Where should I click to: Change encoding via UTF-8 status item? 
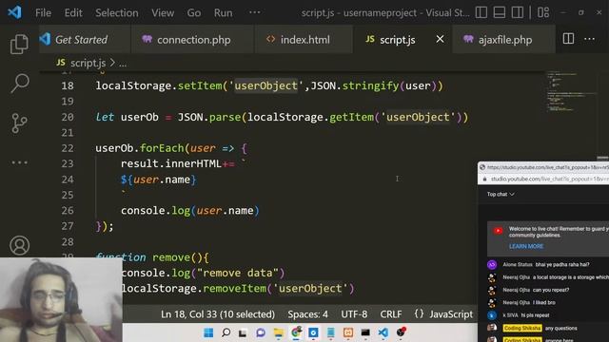click(354, 314)
